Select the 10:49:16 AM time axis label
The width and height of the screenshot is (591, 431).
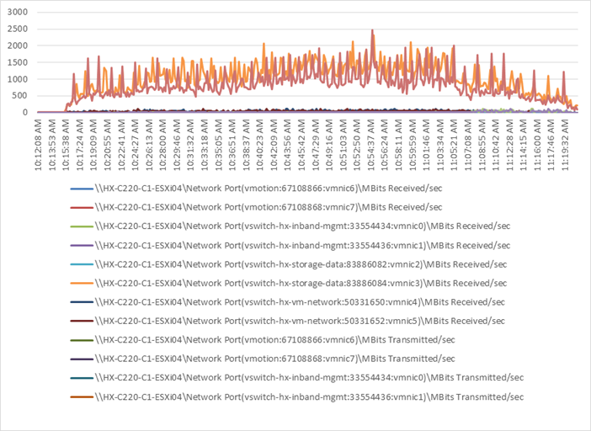click(x=329, y=145)
